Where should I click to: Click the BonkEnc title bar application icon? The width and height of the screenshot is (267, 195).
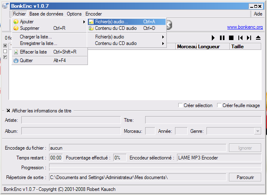5,6
